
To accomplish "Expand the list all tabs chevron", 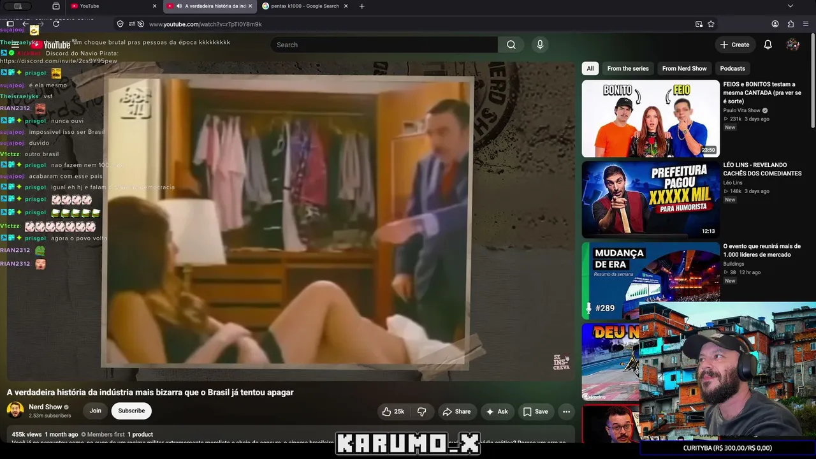I will 790,6.
